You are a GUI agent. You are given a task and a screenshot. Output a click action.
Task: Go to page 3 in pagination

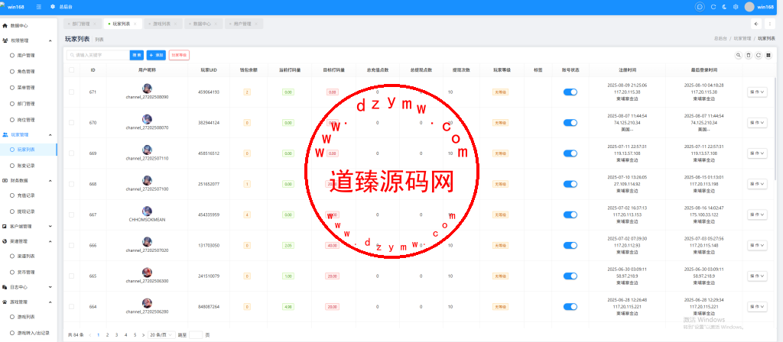(x=116, y=335)
